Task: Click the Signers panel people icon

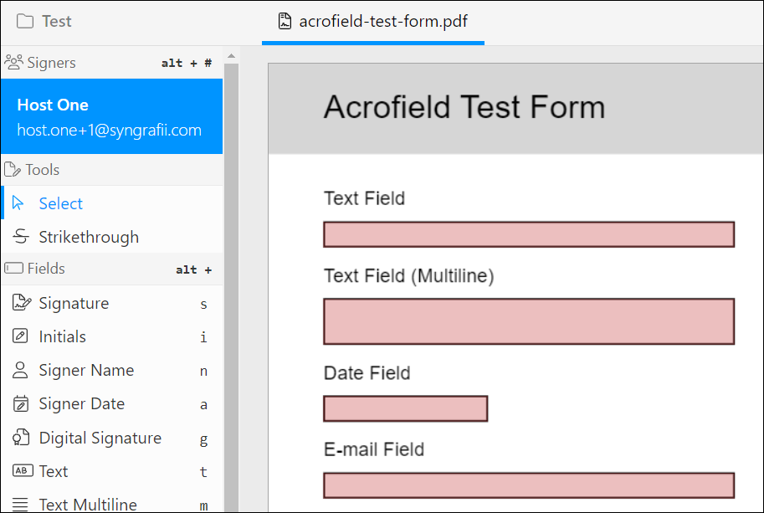Action: coord(13,62)
